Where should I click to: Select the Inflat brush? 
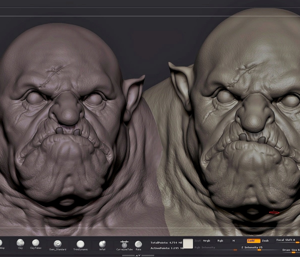pos(102,245)
